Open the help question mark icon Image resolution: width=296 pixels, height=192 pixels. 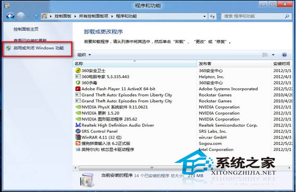[x=284, y=55]
